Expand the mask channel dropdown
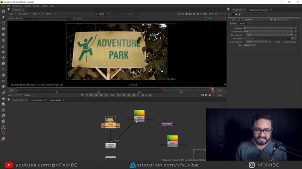Image resolution: width=302 pixels, height=169 pixels. tap(257, 42)
